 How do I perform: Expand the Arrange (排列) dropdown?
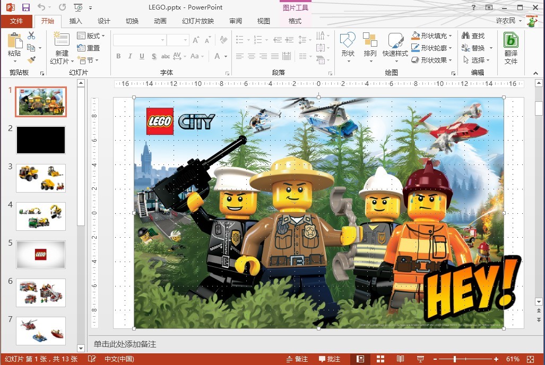[x=370, y=53]
